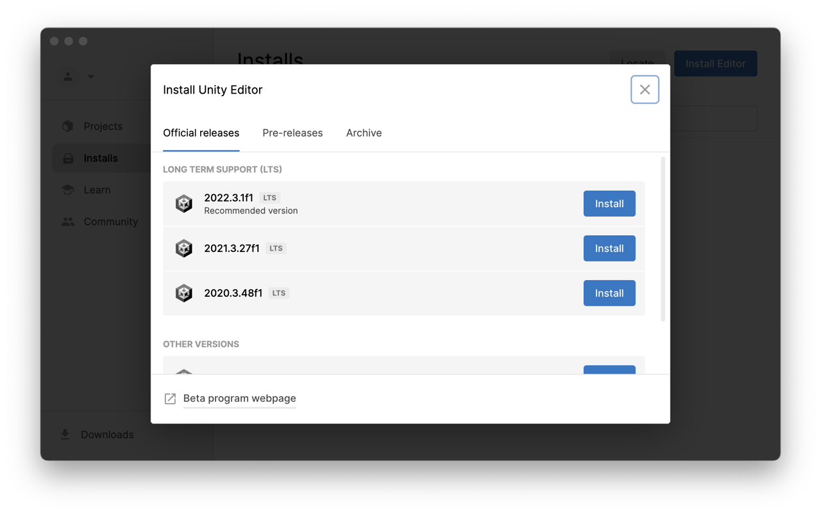Click the external link icon beside Beta program
This screenshot has width=821, height=514.
coord(170,399)
